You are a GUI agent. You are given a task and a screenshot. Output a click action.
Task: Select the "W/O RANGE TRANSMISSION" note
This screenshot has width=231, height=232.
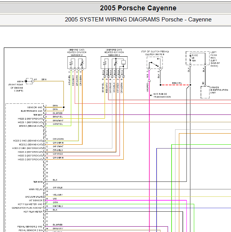[162, 95]
